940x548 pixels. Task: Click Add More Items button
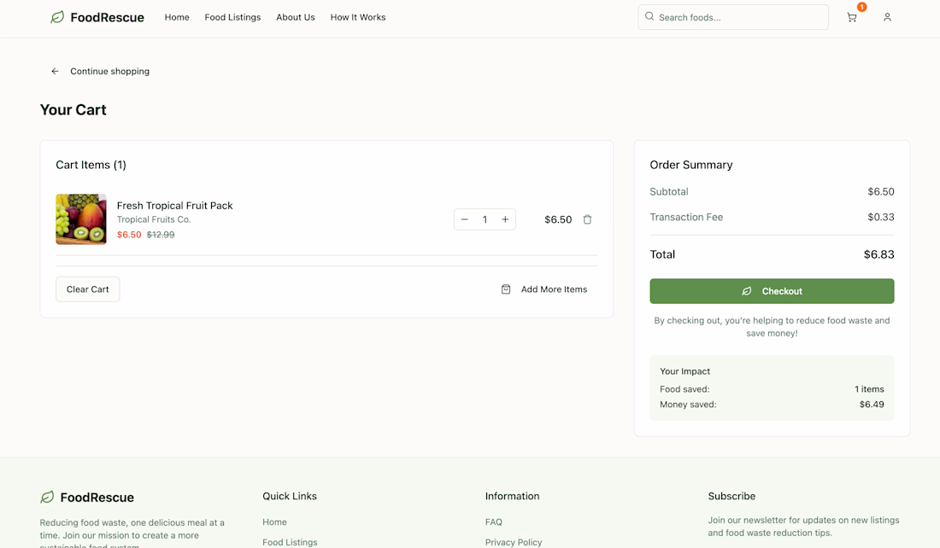click(544, 289)
